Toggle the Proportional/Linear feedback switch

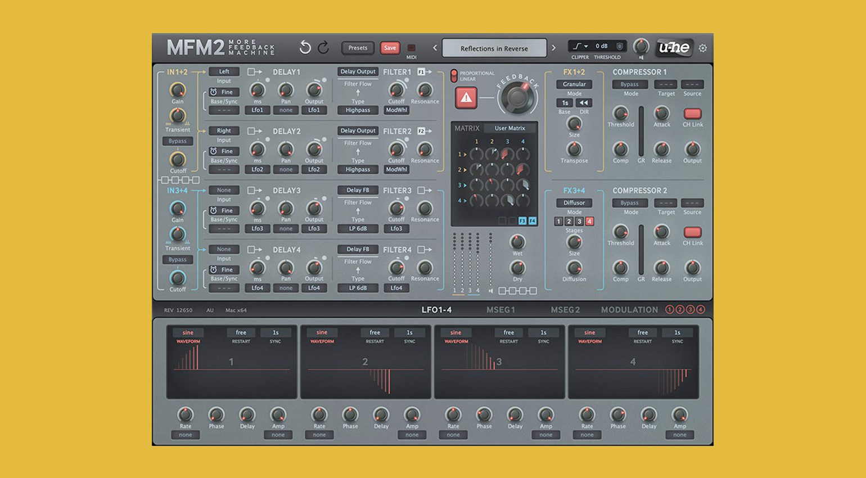(x=454, y=76)
